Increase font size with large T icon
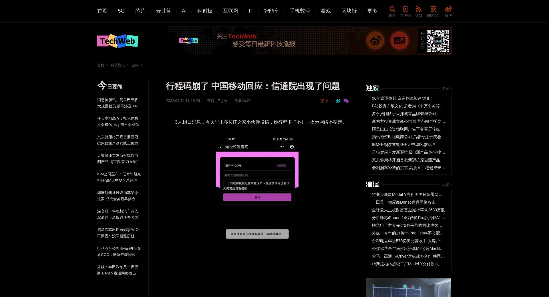The width and height of the screenshot is (549, 297). coord(322,101)
